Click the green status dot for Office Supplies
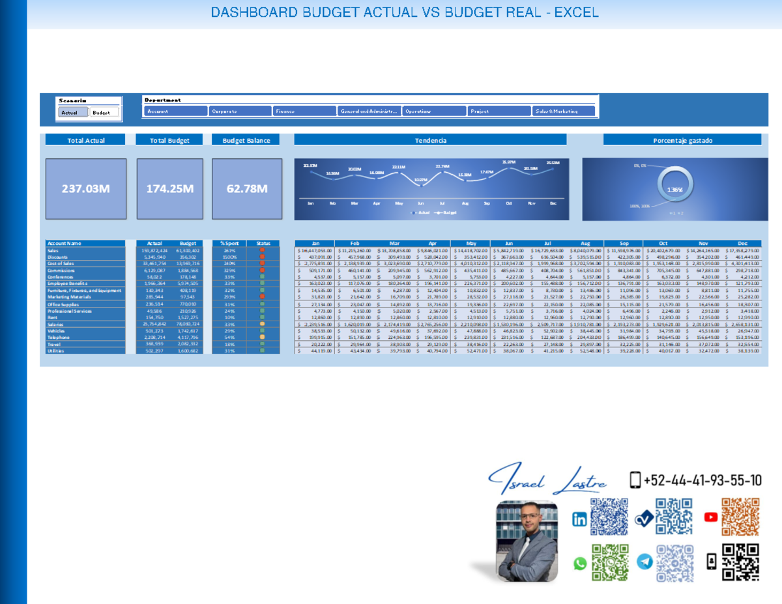Image resolution: width=782 pixels, height=604 pixels. [263, 304]
